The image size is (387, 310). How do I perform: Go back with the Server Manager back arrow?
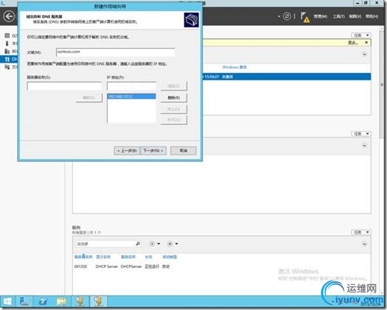click(9, 17)
